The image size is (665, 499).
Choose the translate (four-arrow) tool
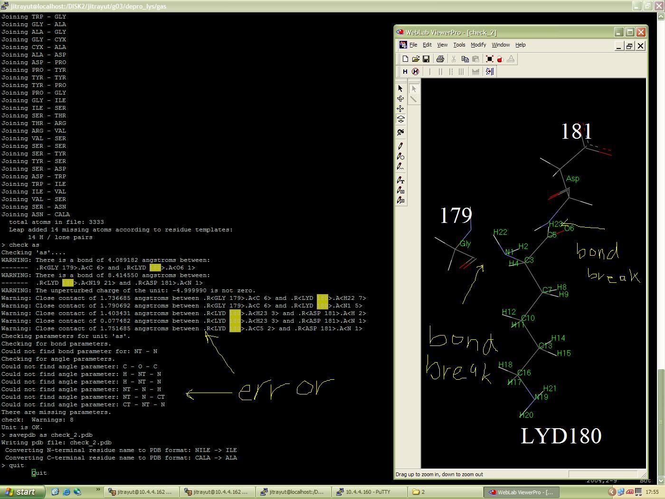coord(400,109)
